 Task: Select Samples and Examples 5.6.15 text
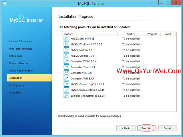tap(88, 96)
